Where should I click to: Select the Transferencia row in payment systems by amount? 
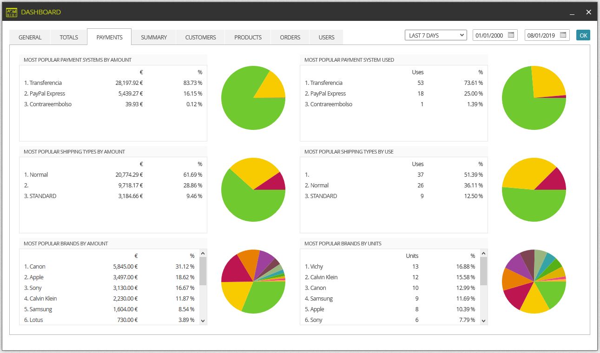click(x=113, y=83)
